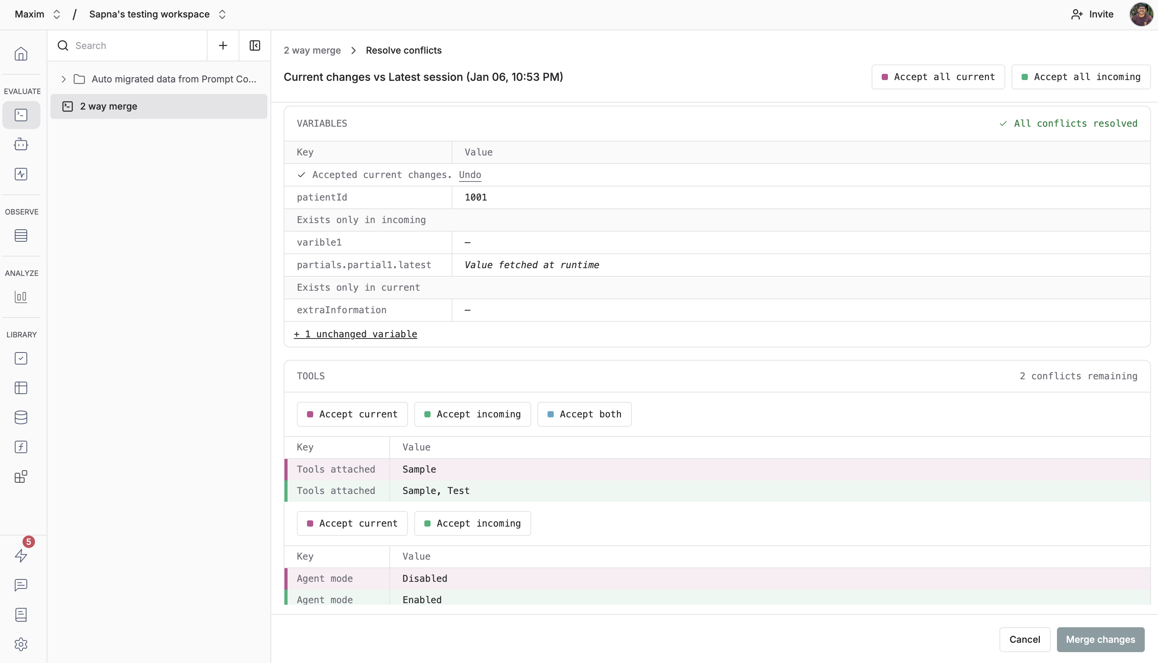Image resolution: width=1158 pixels, height=663 pixels.
Task: Accept incoming for Agent mode conflict
Action: click(x=472, y=523)
